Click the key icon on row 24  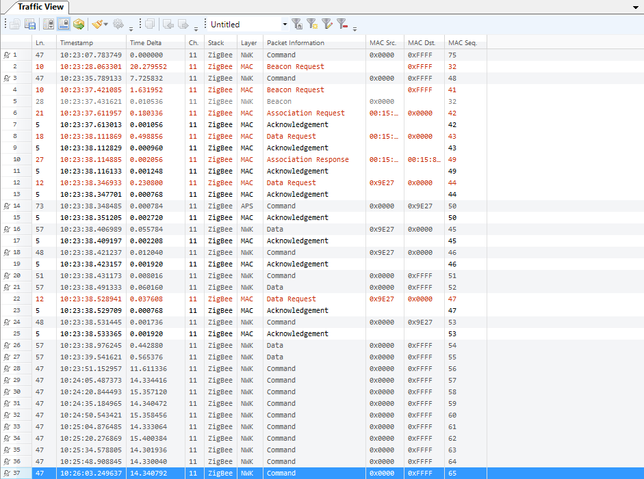point(7,323)
